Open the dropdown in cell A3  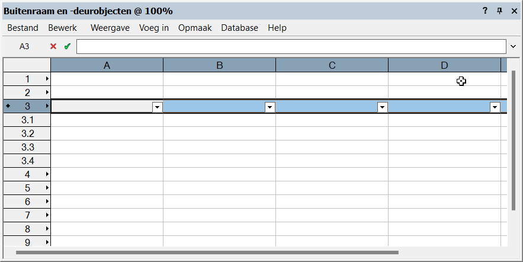point(158,107)
